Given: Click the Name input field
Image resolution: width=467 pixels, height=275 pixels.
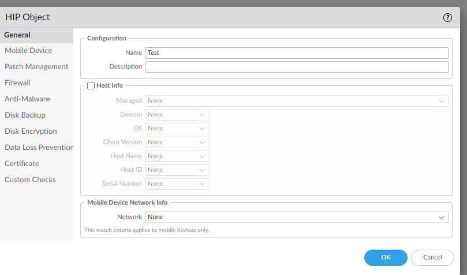Looking at the screenshot, I should pos(296,52).
